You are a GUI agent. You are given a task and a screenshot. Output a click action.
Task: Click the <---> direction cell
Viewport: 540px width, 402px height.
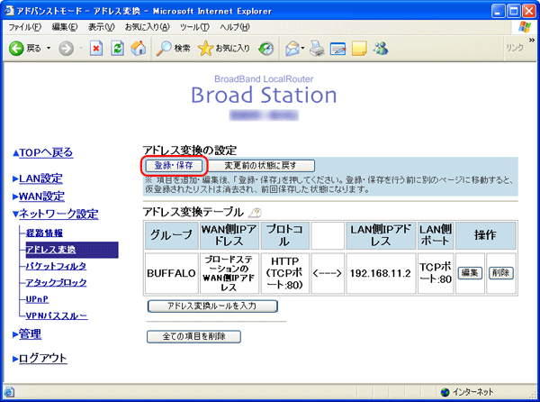click(x=328, y=273)
